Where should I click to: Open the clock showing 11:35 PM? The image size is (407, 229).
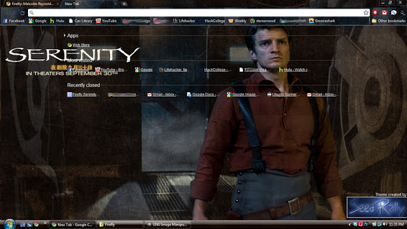(396, 225)
